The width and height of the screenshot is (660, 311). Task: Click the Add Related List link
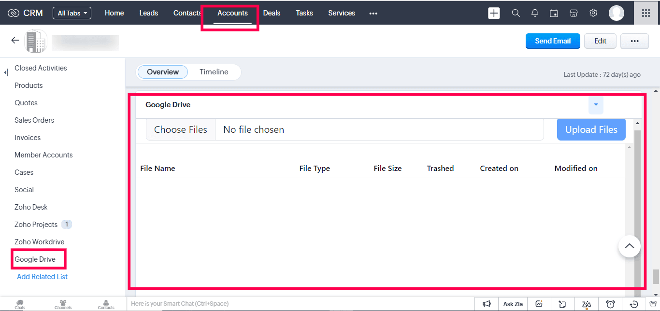point(42,277)
